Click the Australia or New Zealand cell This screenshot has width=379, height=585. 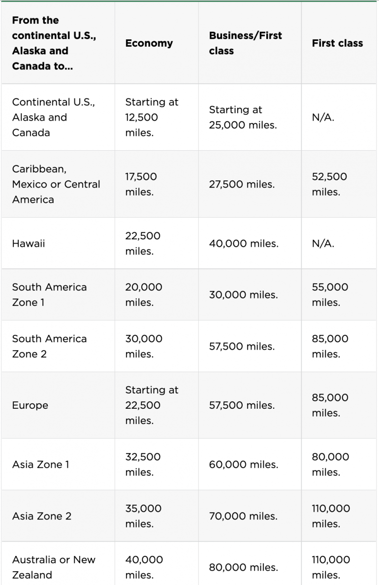tap(54, 567)
